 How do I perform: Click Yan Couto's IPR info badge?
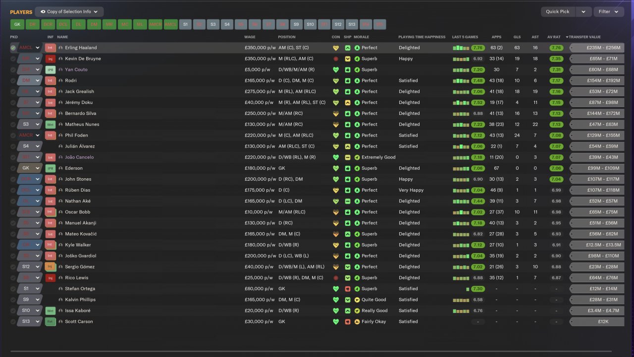pyautogui.click(x=50, y=70)
